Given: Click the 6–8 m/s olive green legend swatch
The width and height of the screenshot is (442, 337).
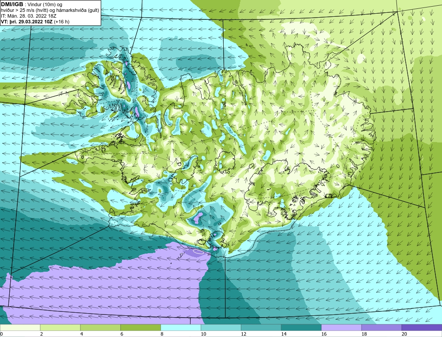Looking at the screenshot, I should [141, 327].
